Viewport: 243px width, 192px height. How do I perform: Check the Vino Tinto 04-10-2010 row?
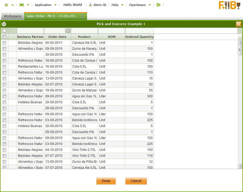click(x=5, y=150)
